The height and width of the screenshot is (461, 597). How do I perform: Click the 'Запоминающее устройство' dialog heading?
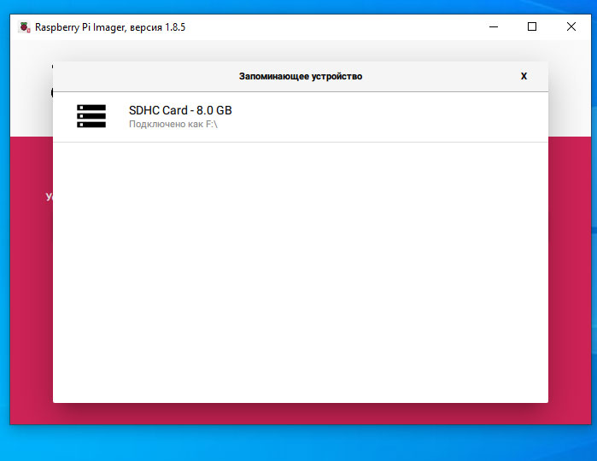tap(301, 77)
